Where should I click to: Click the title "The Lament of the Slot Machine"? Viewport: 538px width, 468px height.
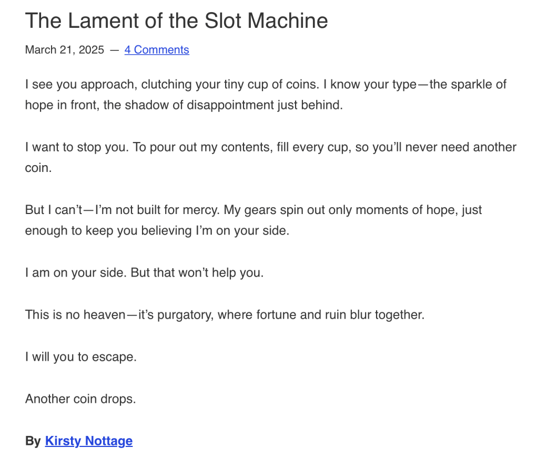[x=176, y=21]
